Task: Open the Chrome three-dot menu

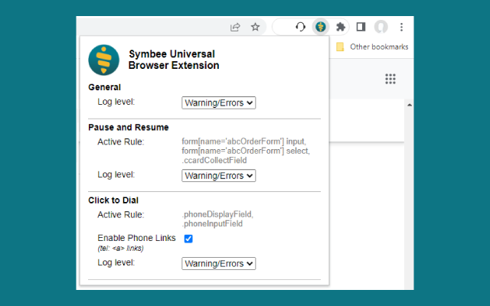Action: point(401,27)
